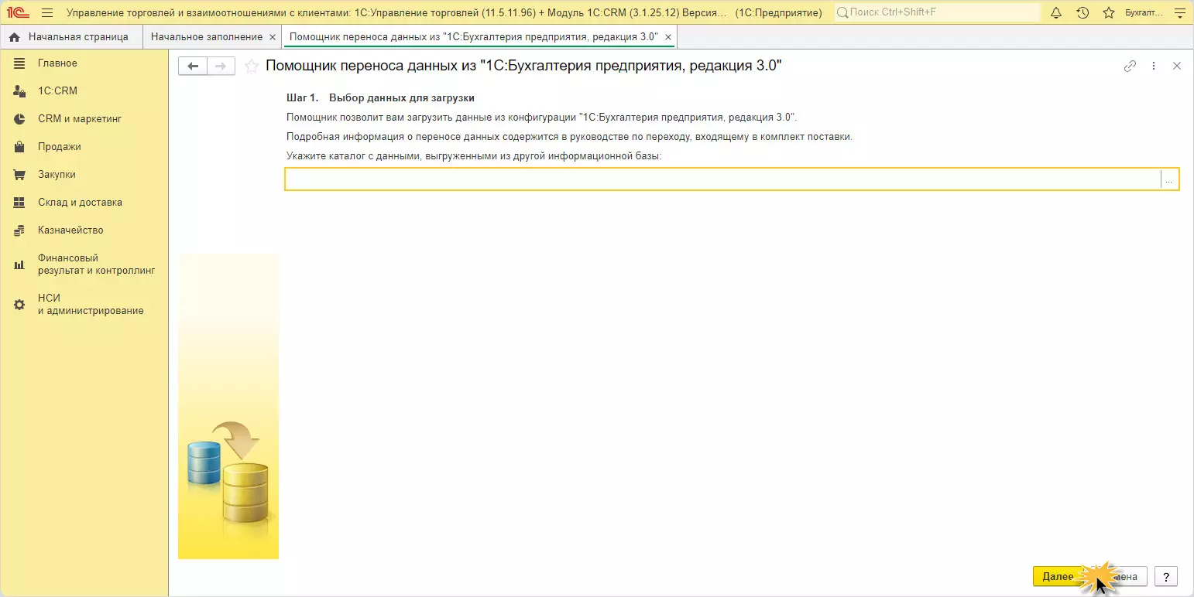This screenshot has width=1194, height=597.
Task: Go back with the left arrow button
Action: tap(193, 67)
